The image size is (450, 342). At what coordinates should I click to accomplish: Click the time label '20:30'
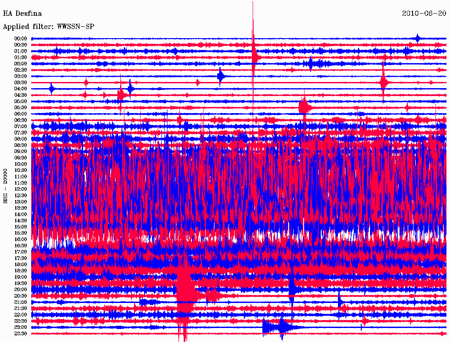point(21,296)
